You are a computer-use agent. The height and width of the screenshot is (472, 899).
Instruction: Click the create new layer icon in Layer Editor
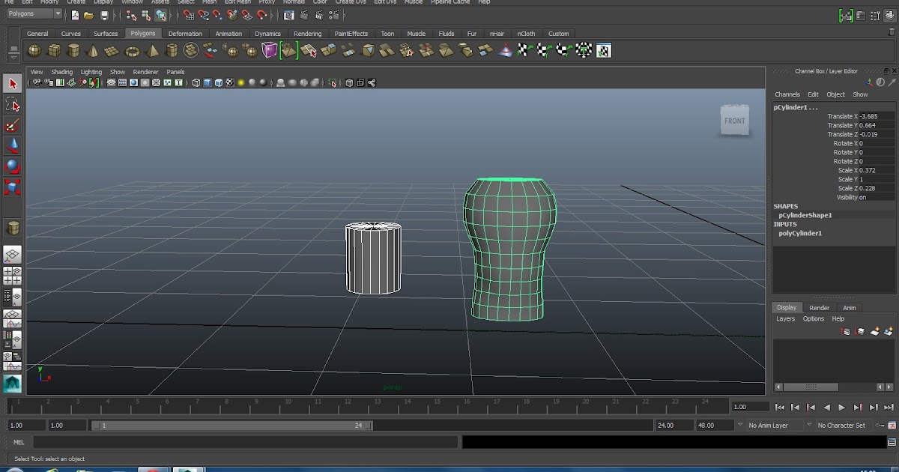coord(874,330)
